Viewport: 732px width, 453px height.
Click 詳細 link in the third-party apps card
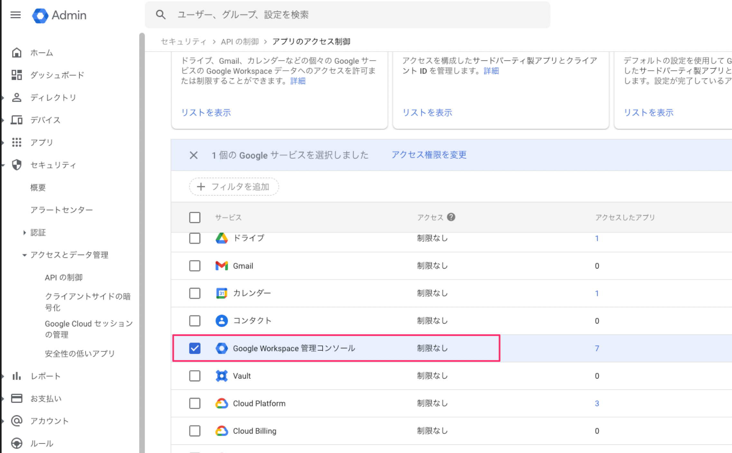tap(491, 71)
